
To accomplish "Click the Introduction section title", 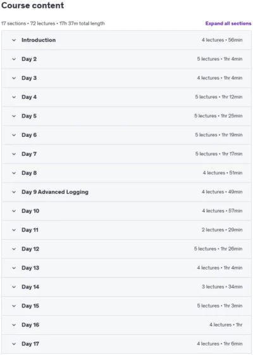I will (x=39, y=40).
